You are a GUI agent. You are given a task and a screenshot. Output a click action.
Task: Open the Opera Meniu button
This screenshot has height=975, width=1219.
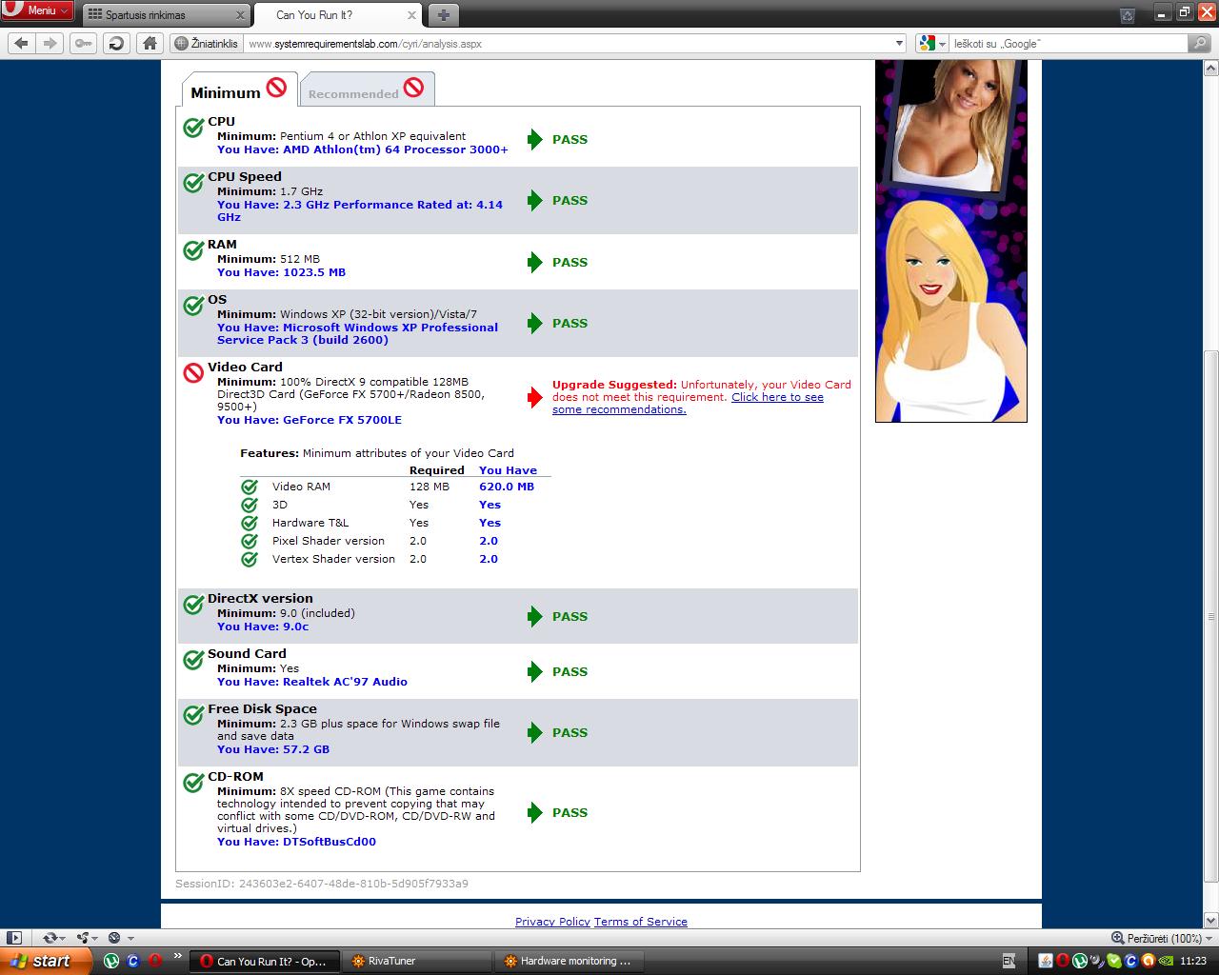click(38, 10)
